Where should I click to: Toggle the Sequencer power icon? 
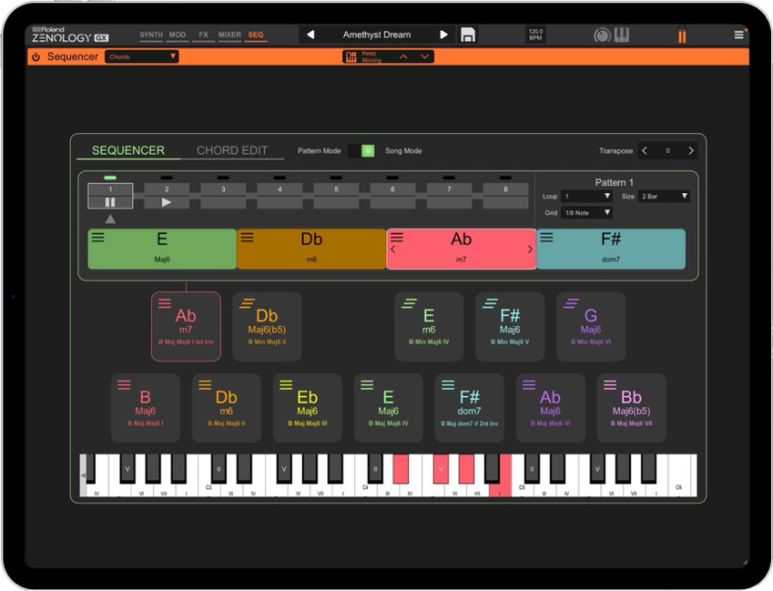click(x=35, y=57)
